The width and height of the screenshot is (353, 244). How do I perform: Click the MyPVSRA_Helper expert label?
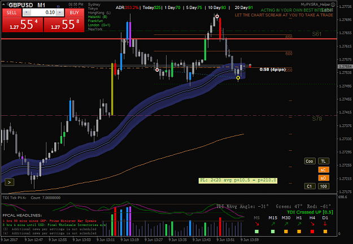[x=315, y=5]
